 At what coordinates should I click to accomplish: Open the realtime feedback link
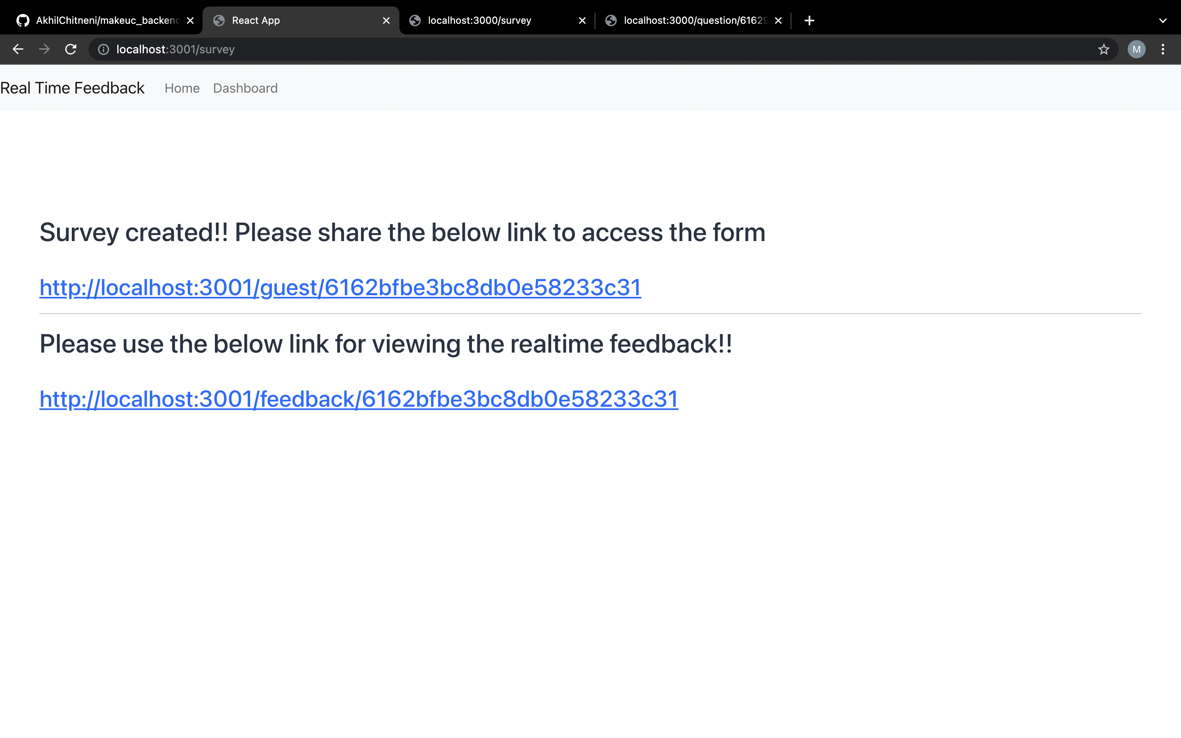tap(359, 399)
